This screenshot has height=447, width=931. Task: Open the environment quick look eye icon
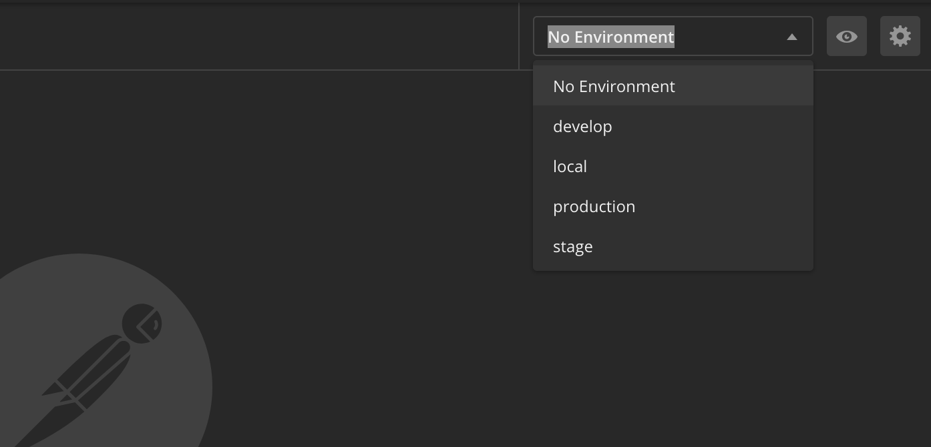pos(846,36)
